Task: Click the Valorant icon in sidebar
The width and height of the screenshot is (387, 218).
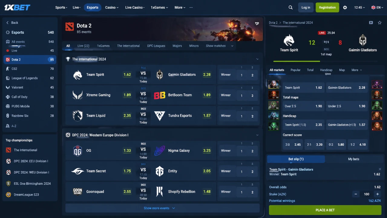Action: pos(8,88)
